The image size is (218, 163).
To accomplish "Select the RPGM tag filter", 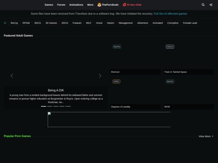I will coord(26,23).
